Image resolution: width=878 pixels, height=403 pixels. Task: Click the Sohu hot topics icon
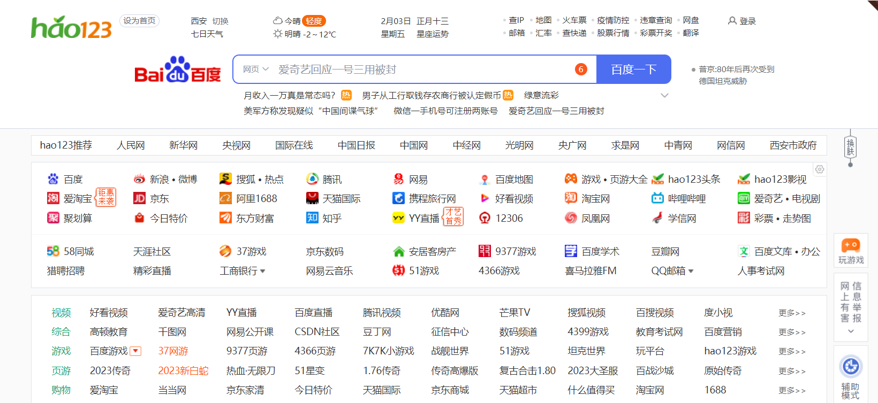225,179
